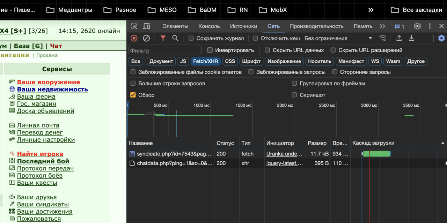This screenshot has width=447, height=223.
Task: Toggle the network filter funnel icon
Action: (163, 38)
